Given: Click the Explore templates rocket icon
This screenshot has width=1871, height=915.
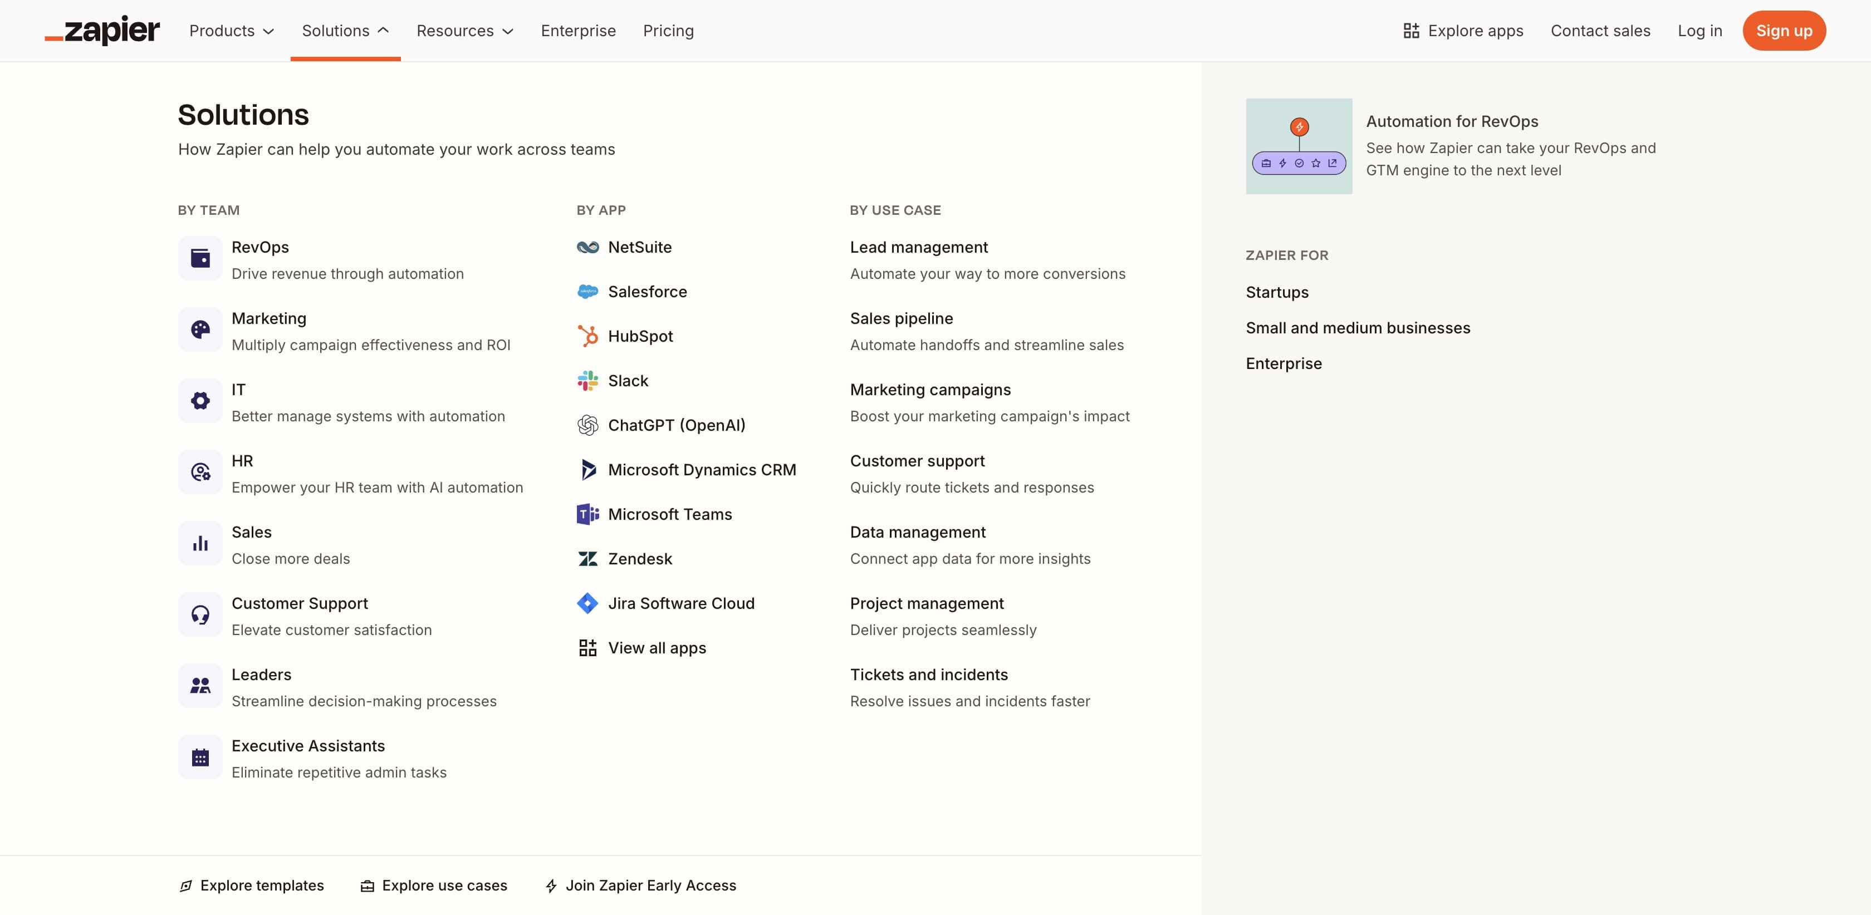Looking at the screenshot, I should click(x=186, y=886).
